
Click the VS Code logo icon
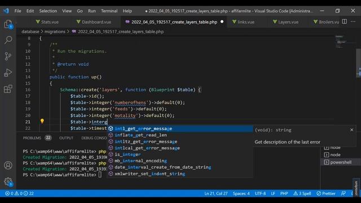tap(6, 11)
